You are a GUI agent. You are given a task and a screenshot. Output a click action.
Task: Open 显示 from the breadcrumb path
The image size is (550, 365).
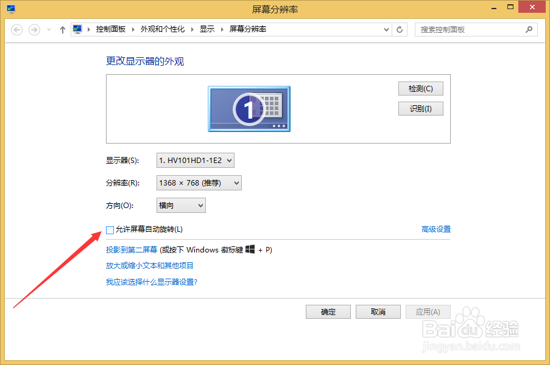point(206,29)
